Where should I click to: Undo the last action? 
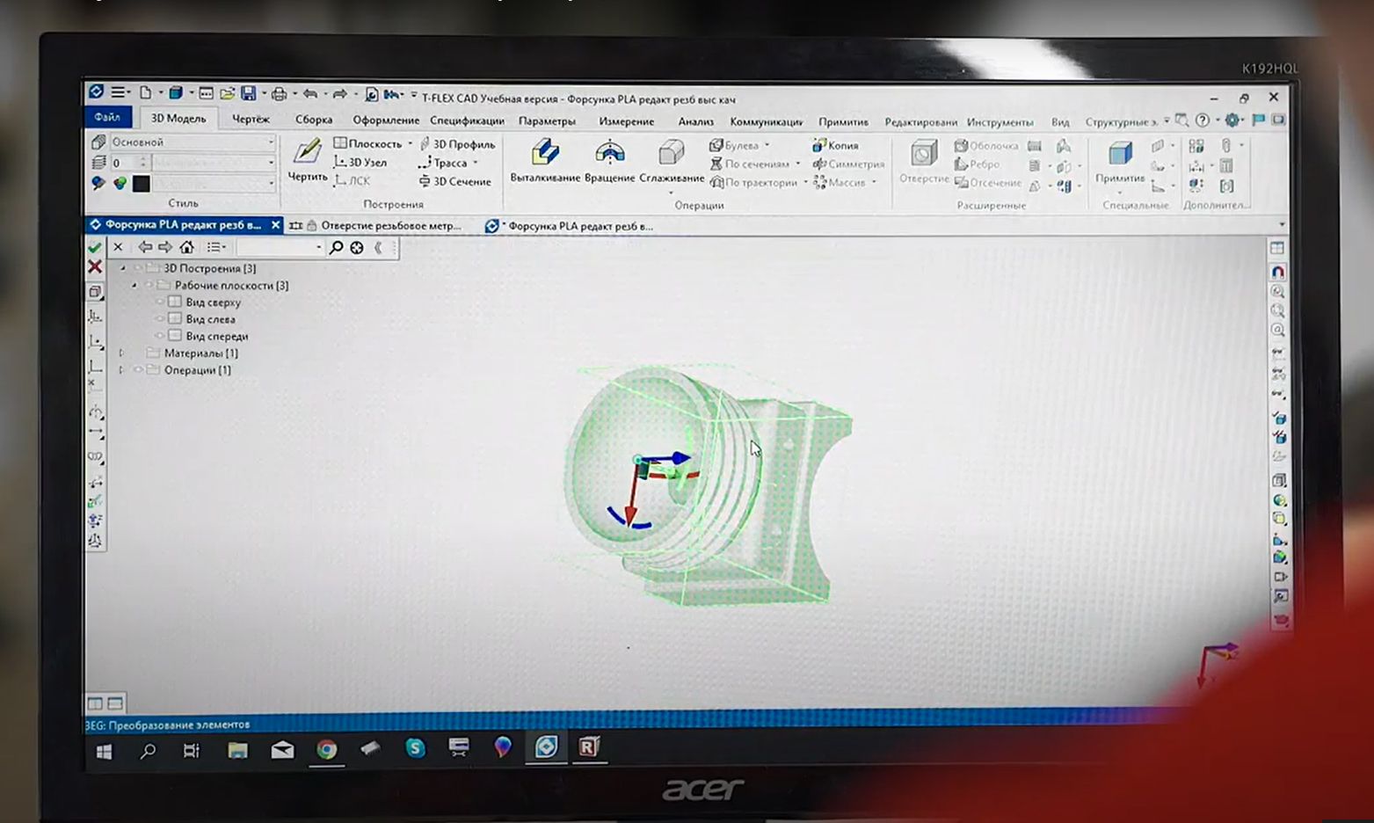(310, 94)
